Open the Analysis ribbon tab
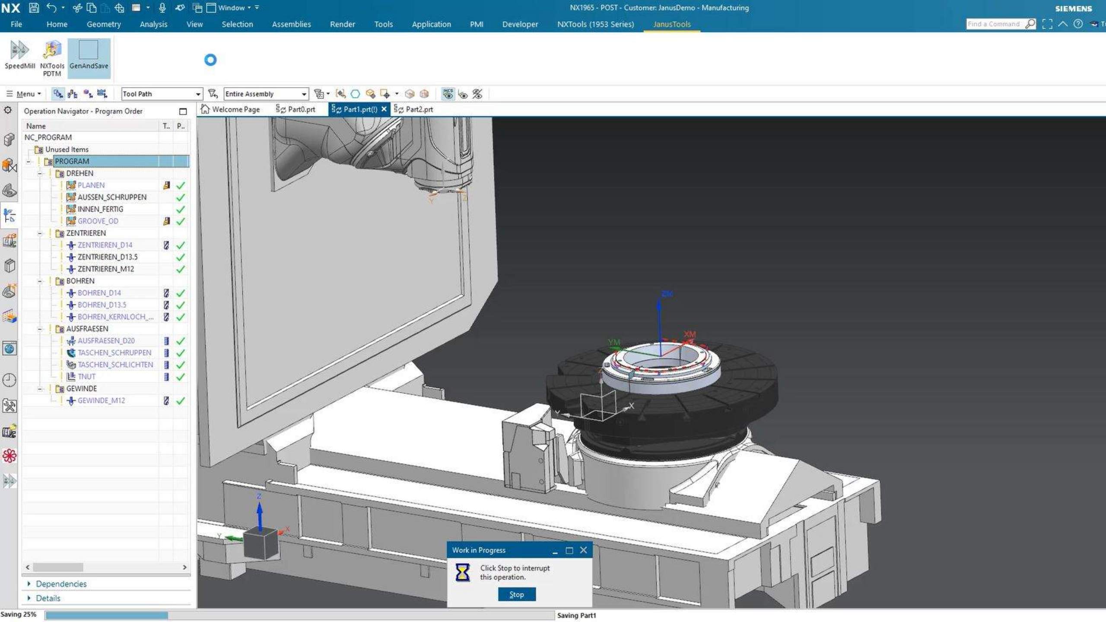Image resolution: width=1106 pixels, height=622 pixels. pos(153,24)
